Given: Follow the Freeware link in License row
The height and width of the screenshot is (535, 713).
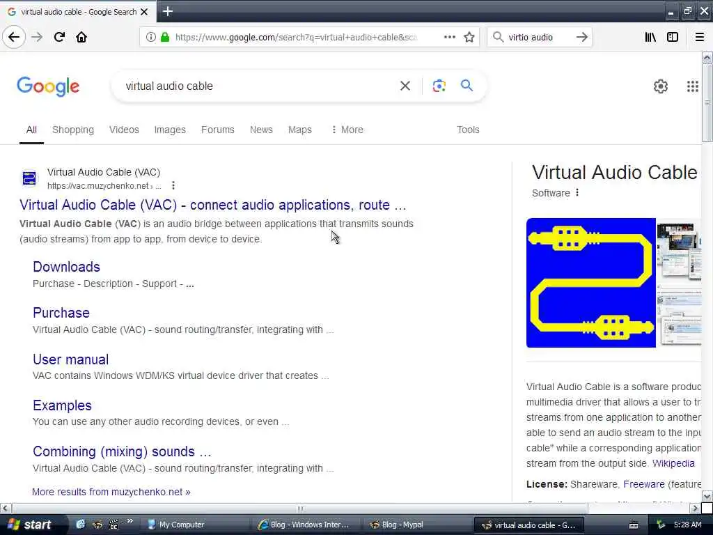Looking at the screenshot, I should click(643, 484).
